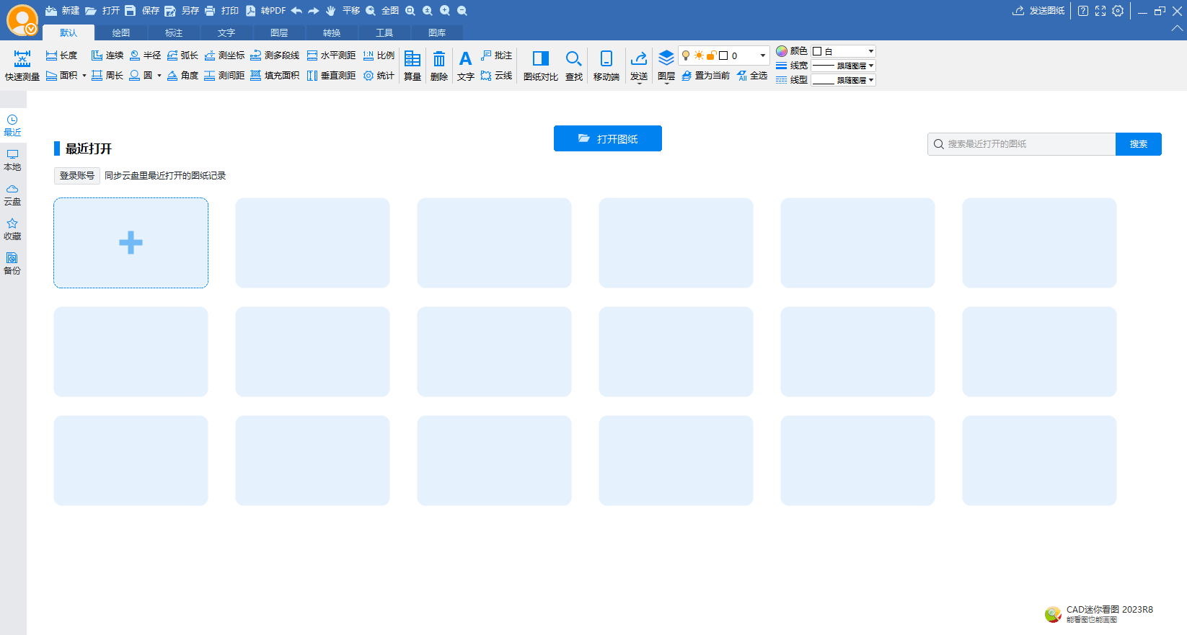This screenshot has width=1187, height=635.
Task: Select the 快速测量 quick measure tool
Action: 22,65
